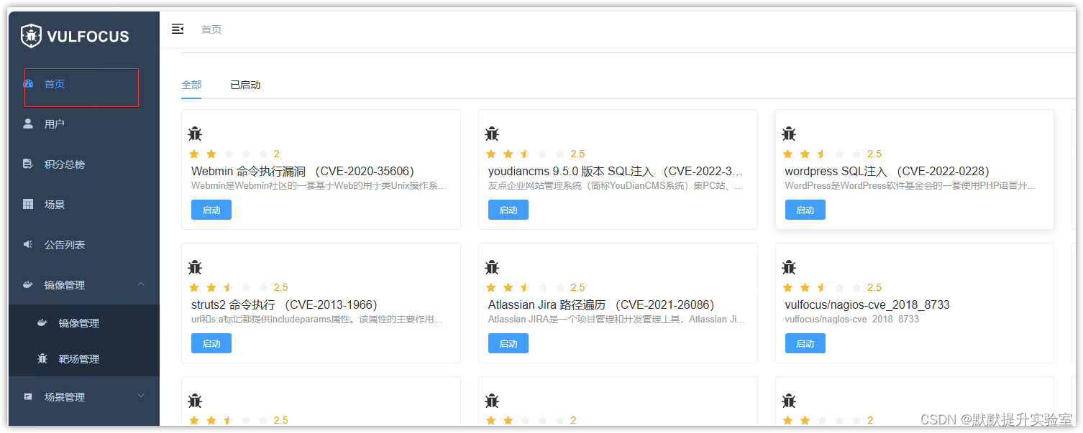This screenshot has height=433, width=1083.
Task: Click the icon beside 场景管理
Action: pos(29,396)
